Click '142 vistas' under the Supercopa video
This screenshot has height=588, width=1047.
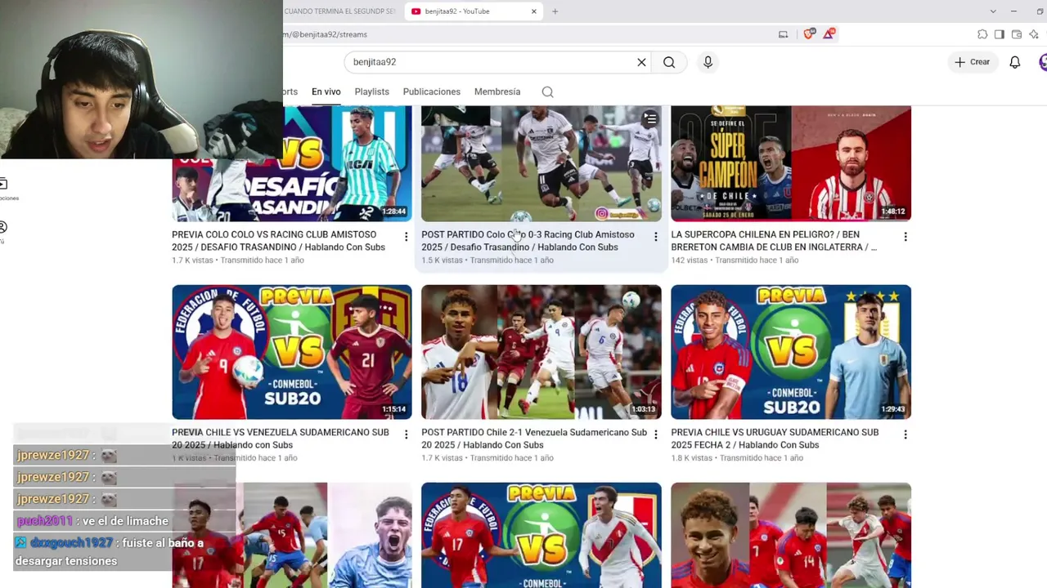(x=689, y=261)
